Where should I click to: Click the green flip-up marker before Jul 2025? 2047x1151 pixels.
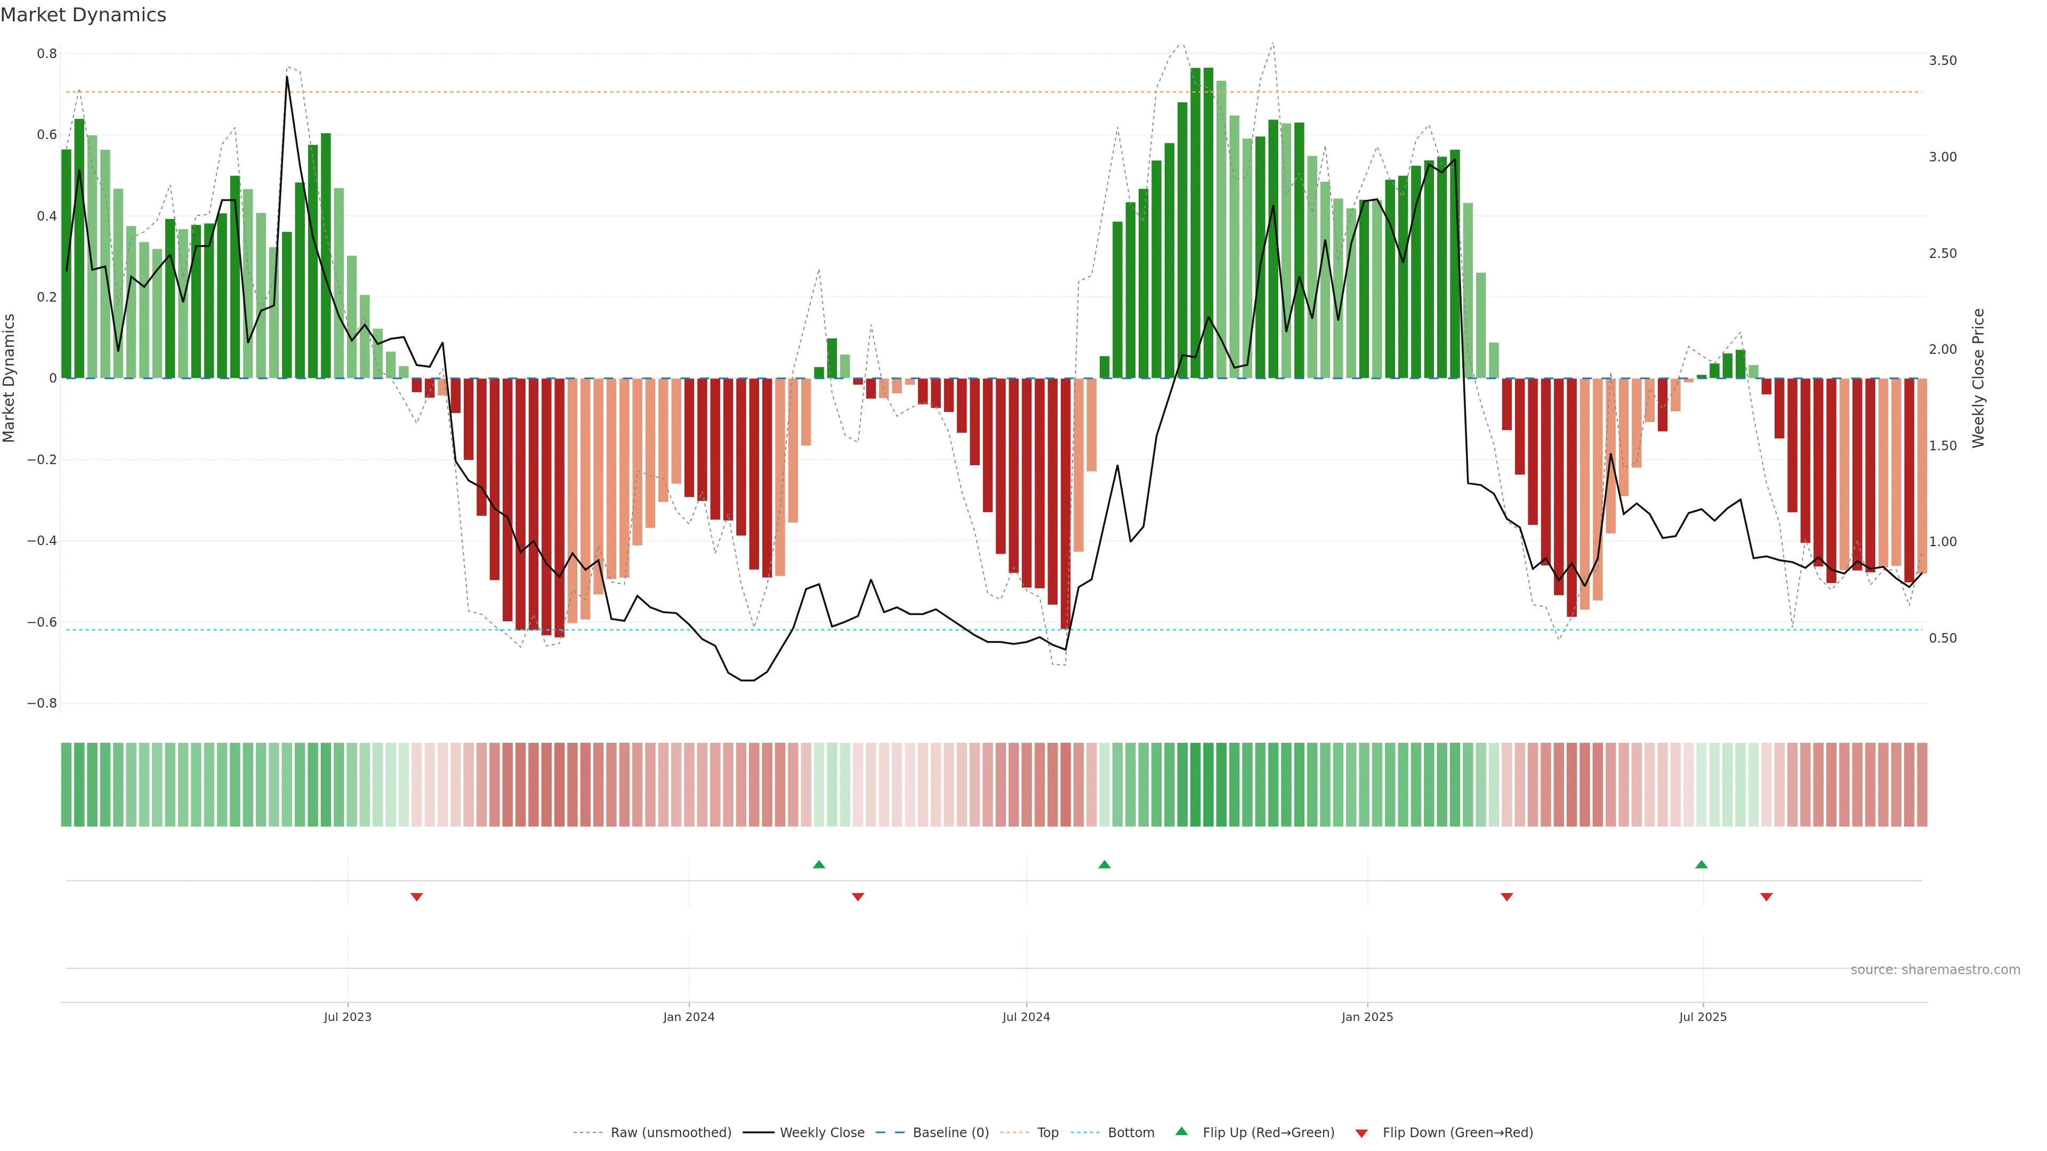1702,864
